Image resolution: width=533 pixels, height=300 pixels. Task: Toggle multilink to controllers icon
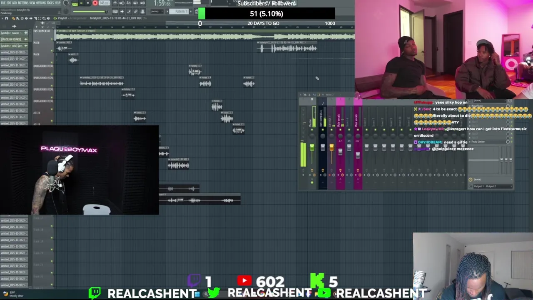142,11
